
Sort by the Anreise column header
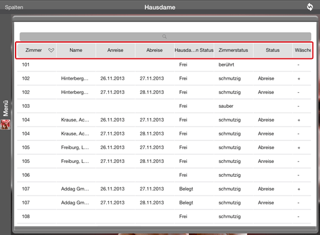tap(115, 50)
